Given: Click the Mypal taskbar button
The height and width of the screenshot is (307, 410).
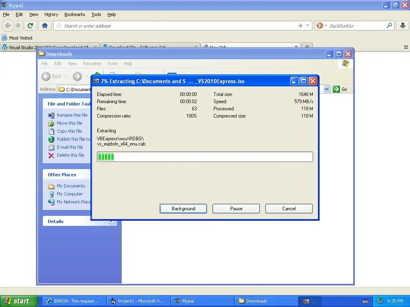Looking at the screenshot, I should click(x=202, y=301).
